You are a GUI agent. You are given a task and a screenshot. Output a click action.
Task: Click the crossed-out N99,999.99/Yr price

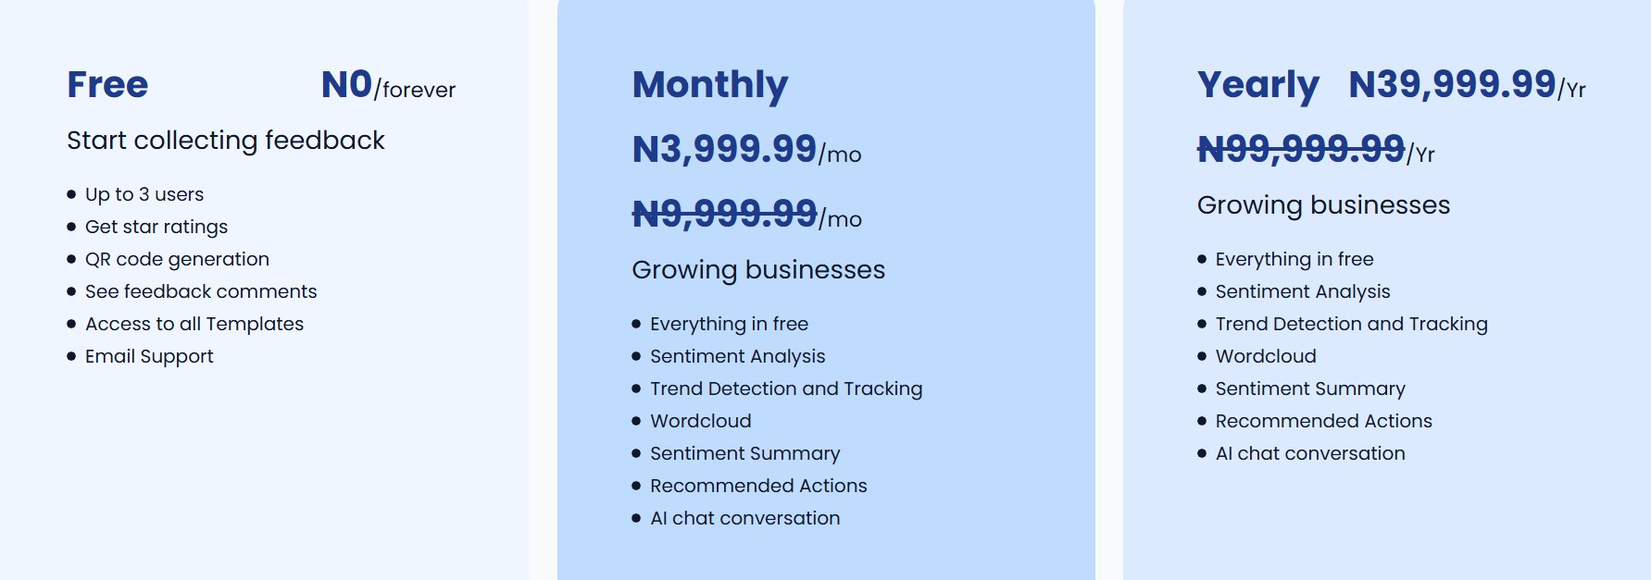click(x=1315, y=150)
